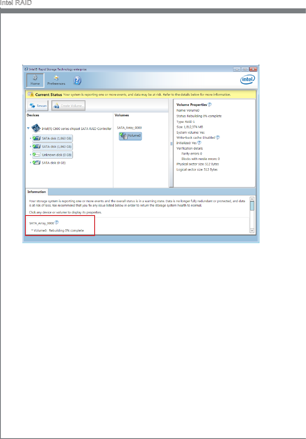
Task: Click the Name: Volume0 property text
Action: [188, 110]
